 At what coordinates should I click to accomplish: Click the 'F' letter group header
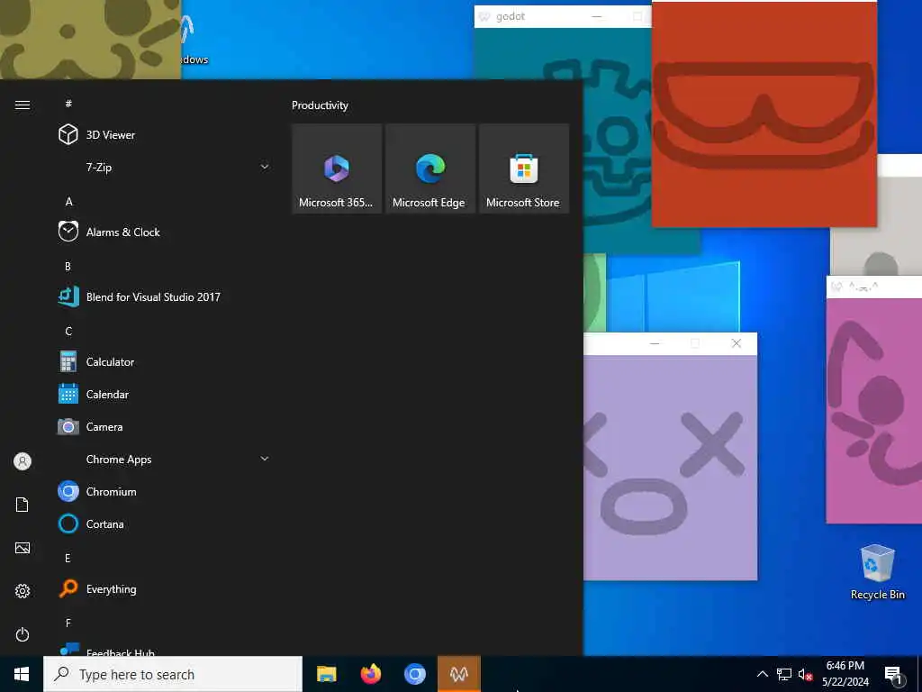[x=68, y=623]
